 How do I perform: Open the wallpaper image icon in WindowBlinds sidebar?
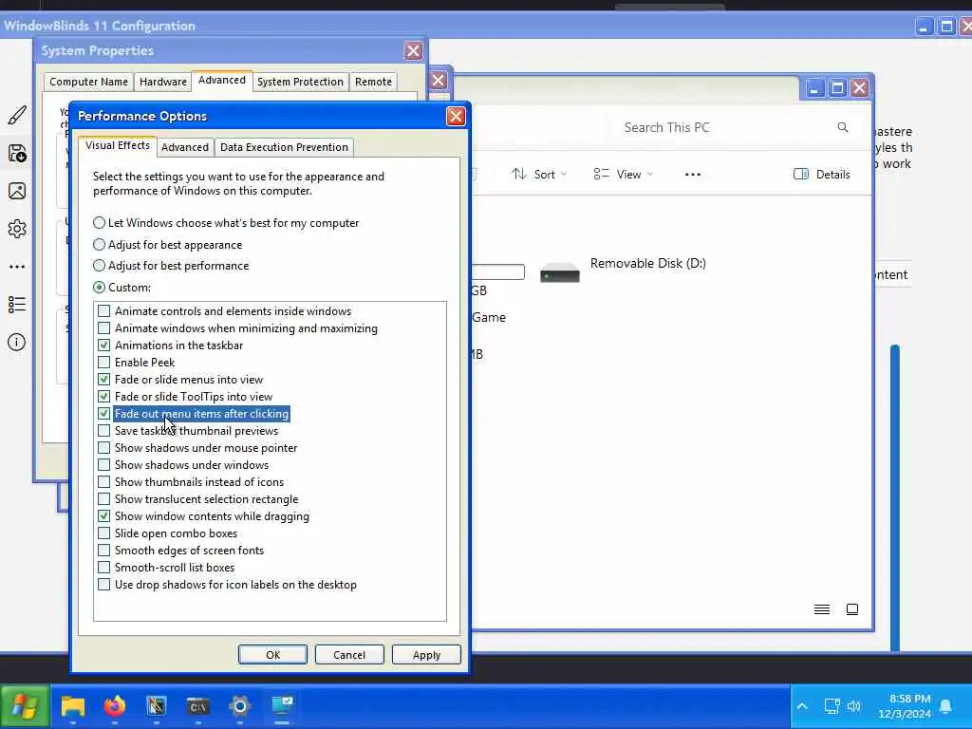[x=17, y=191]
